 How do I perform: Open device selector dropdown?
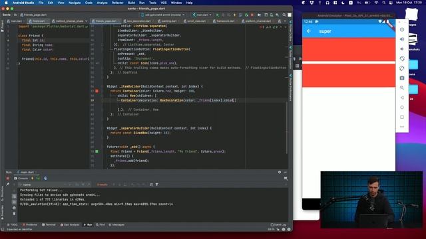coord(163,15)
